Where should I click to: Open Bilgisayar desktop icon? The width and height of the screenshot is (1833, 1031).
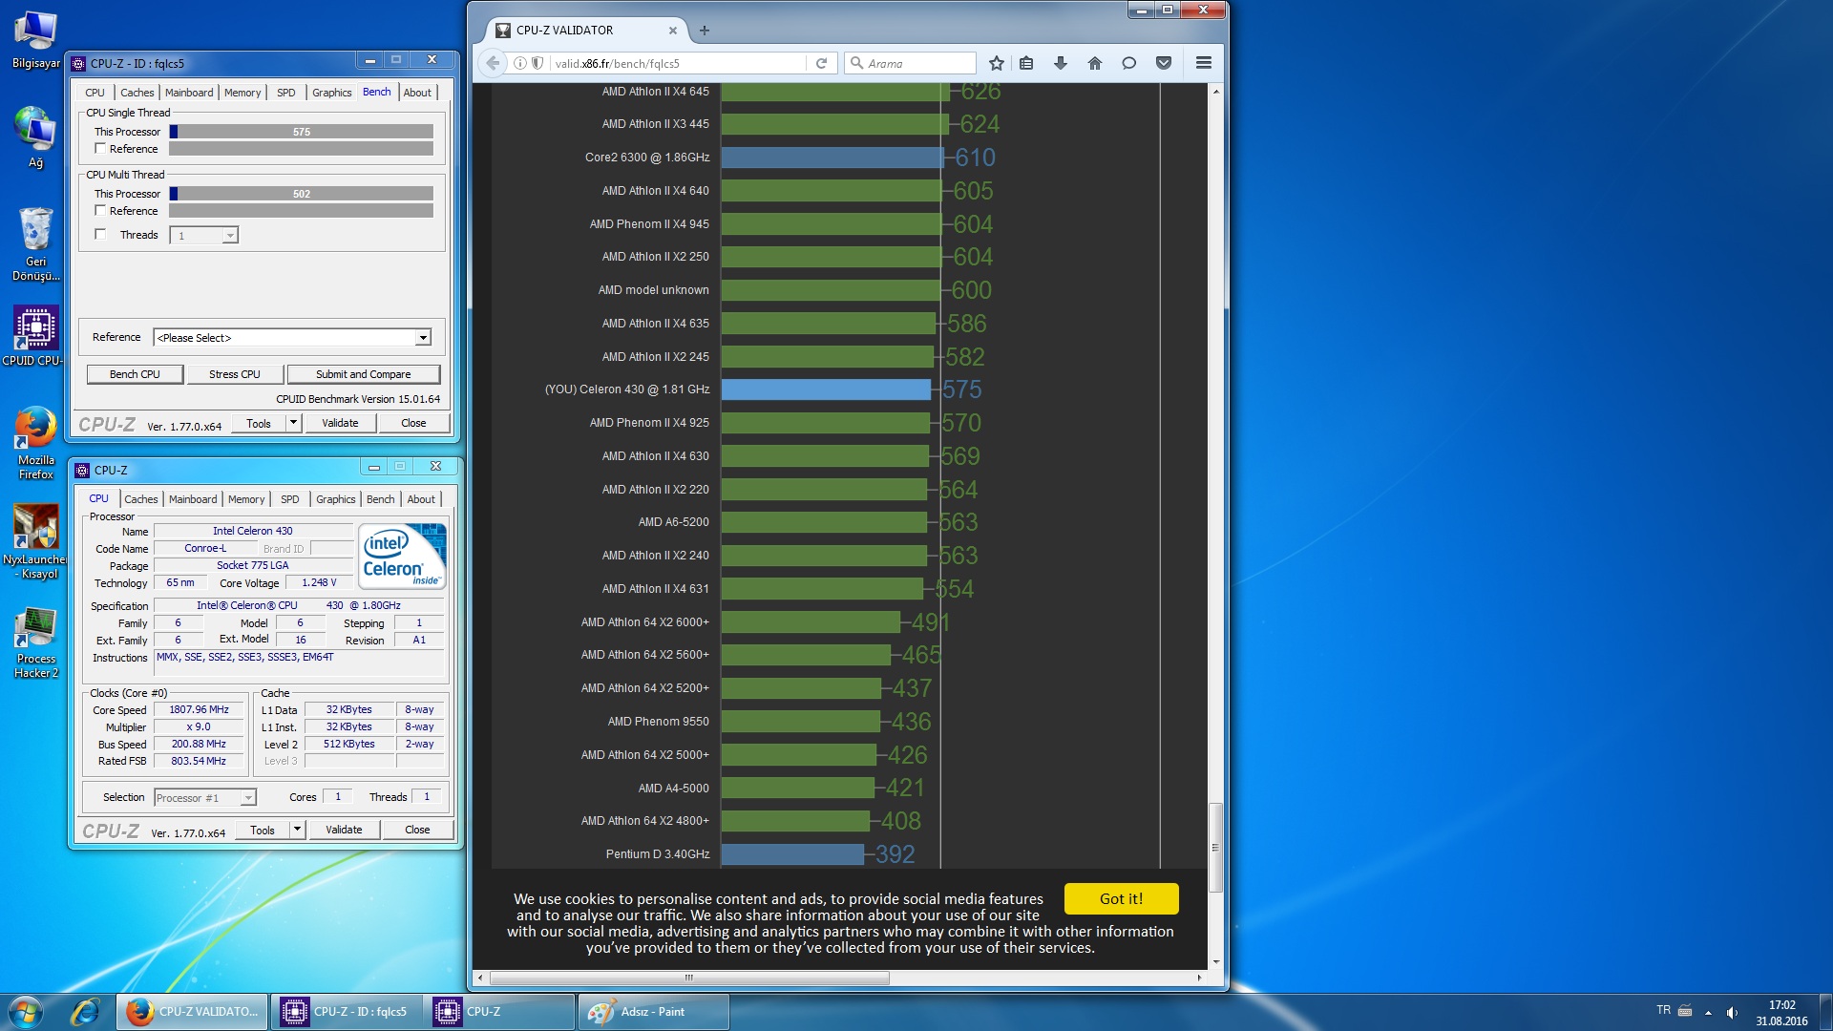tap(35, 40)
